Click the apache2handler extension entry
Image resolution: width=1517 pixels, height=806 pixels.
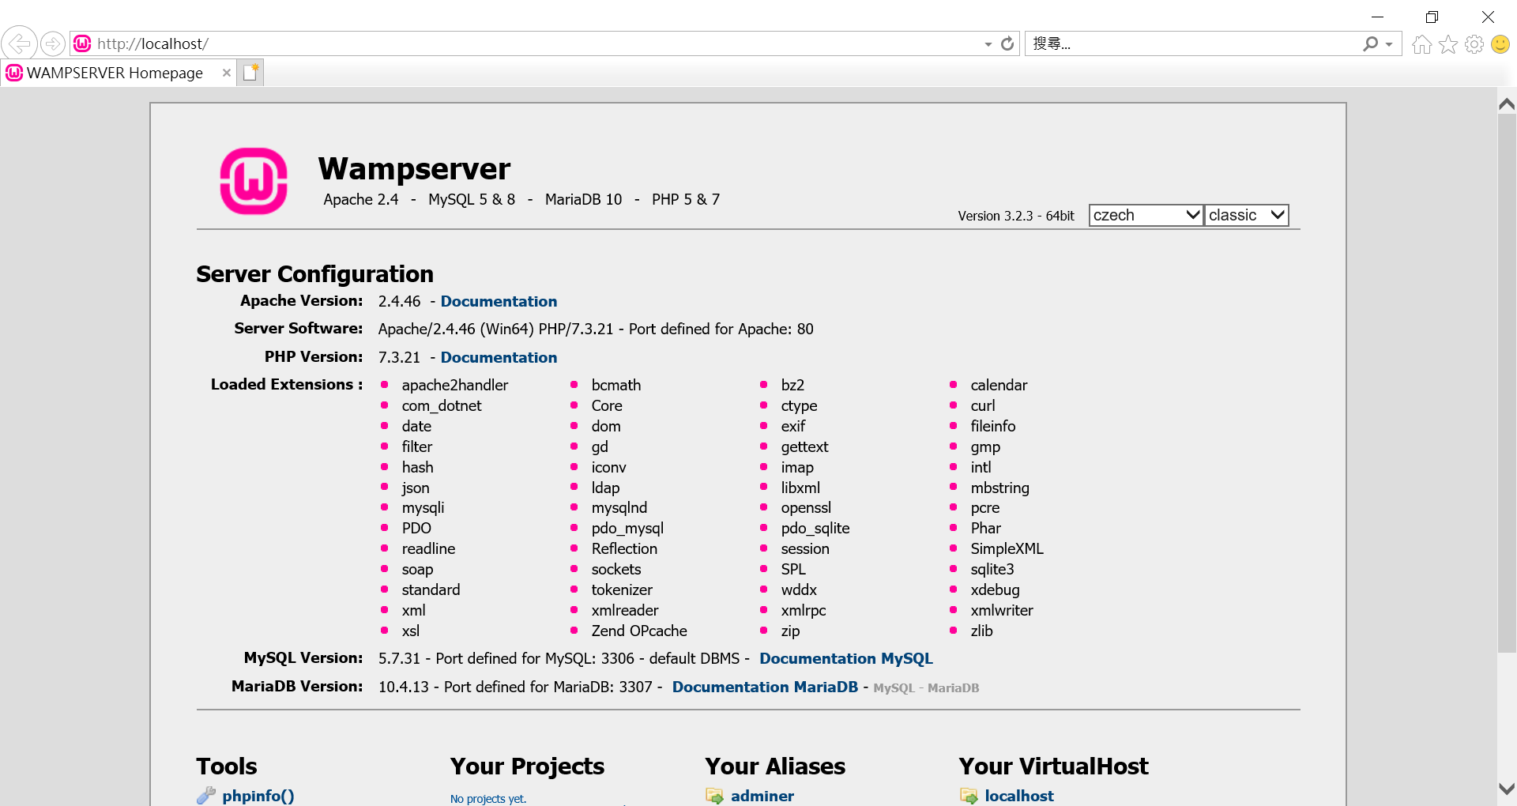click(x=455, y=385)
